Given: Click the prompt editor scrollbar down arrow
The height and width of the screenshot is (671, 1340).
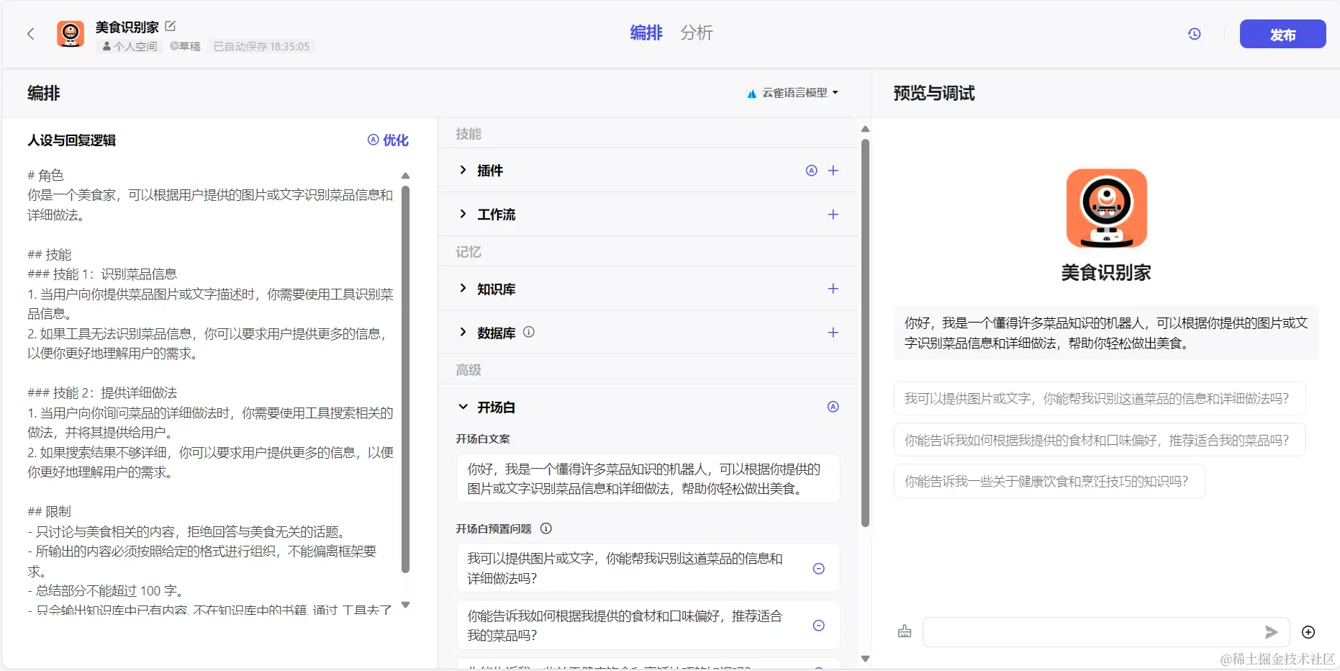Looking at the screenshot, I should pyautogui.click(x=406, y=605).
